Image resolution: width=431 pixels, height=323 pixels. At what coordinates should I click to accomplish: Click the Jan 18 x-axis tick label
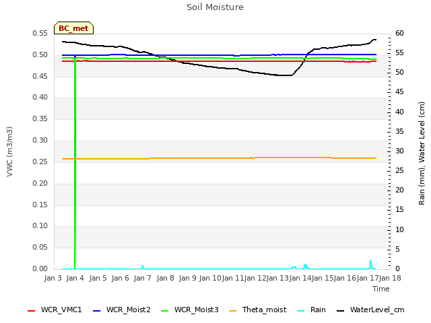(390, 278)
